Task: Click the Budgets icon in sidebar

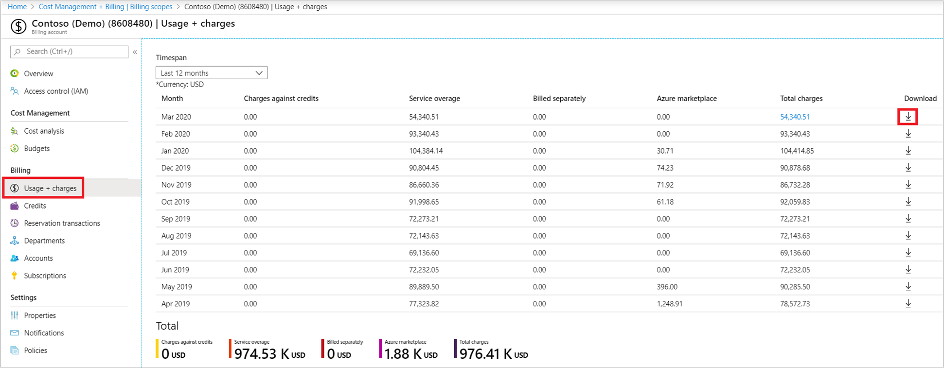Action: click(x=15, y=149)
